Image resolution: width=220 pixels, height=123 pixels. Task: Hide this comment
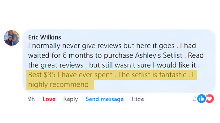pyautogui.click(x=138, y=99)
